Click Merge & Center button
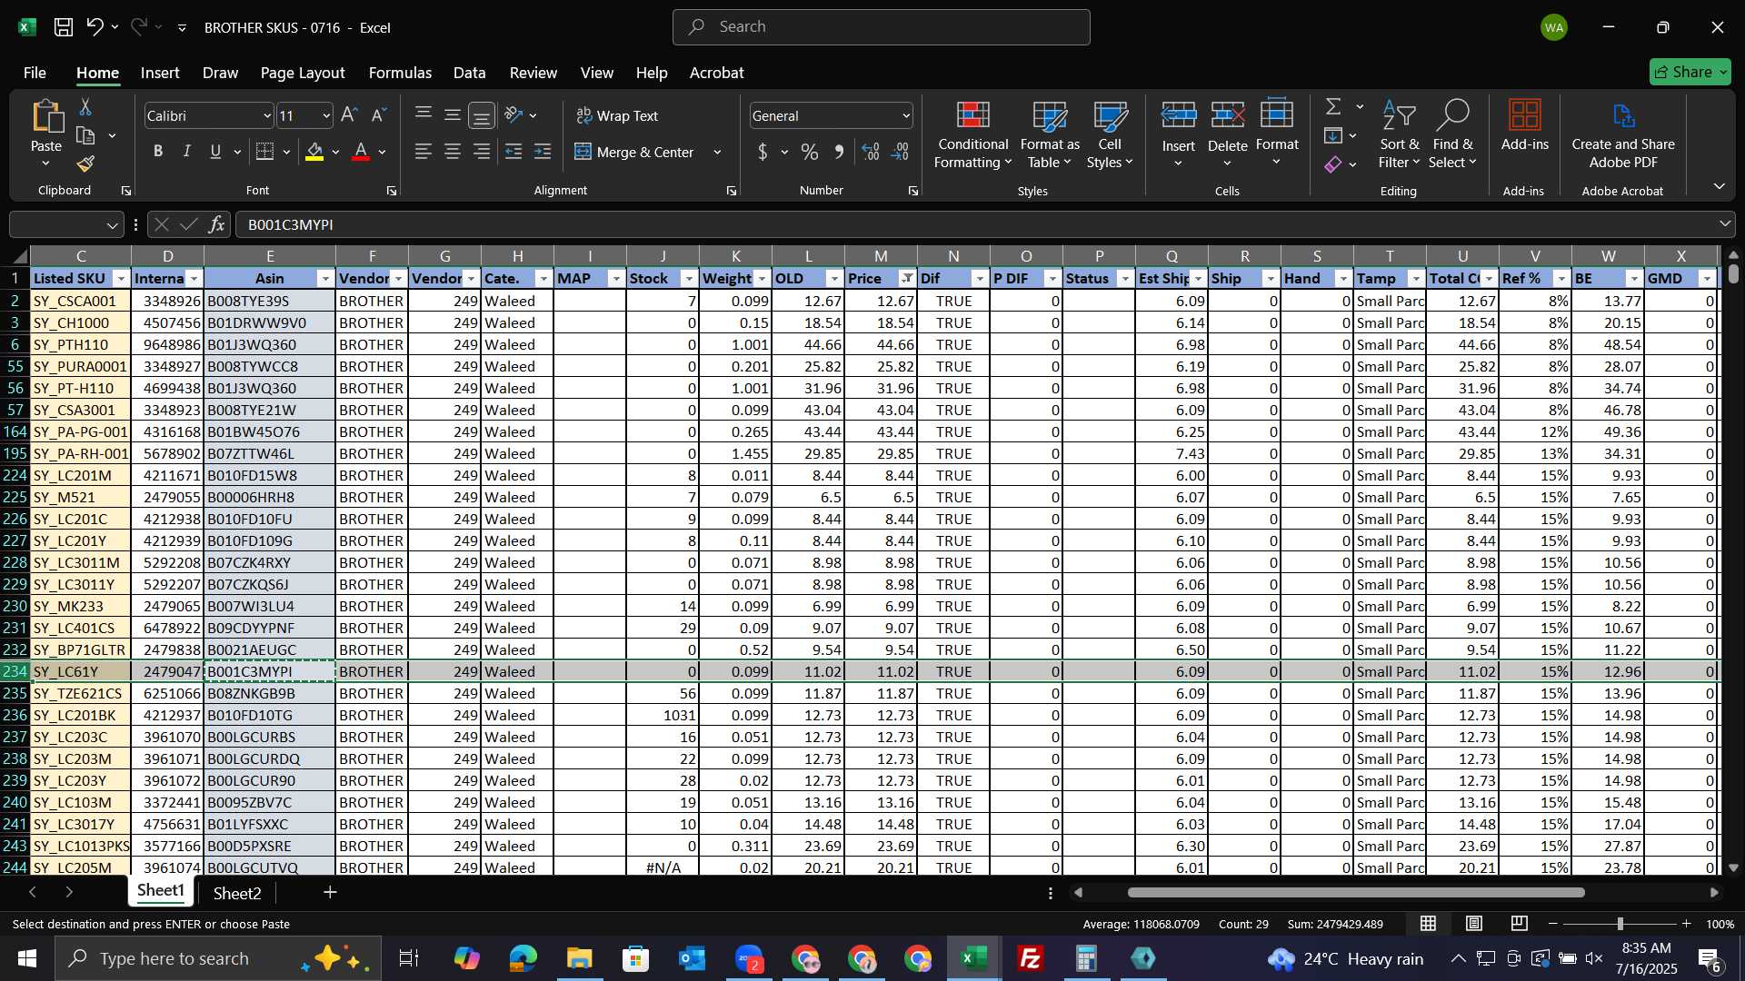The width and height of the screenshot is (1745, 981). 635,152
